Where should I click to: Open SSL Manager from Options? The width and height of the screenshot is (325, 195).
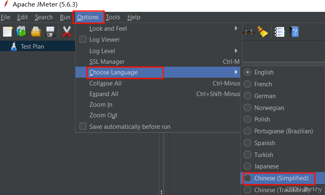158,62
